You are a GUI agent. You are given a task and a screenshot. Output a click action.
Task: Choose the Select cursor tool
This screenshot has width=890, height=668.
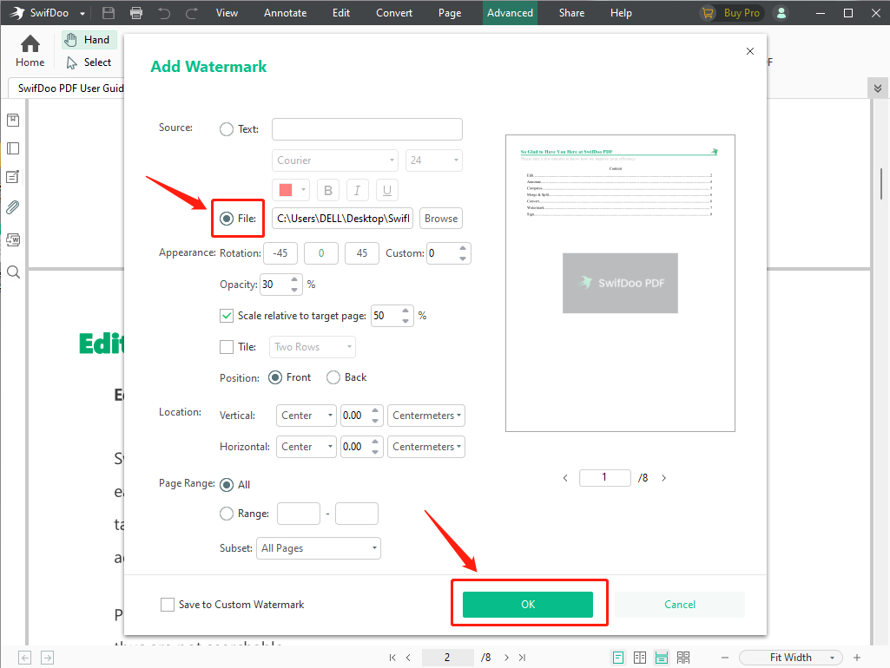tap(89, 62)
